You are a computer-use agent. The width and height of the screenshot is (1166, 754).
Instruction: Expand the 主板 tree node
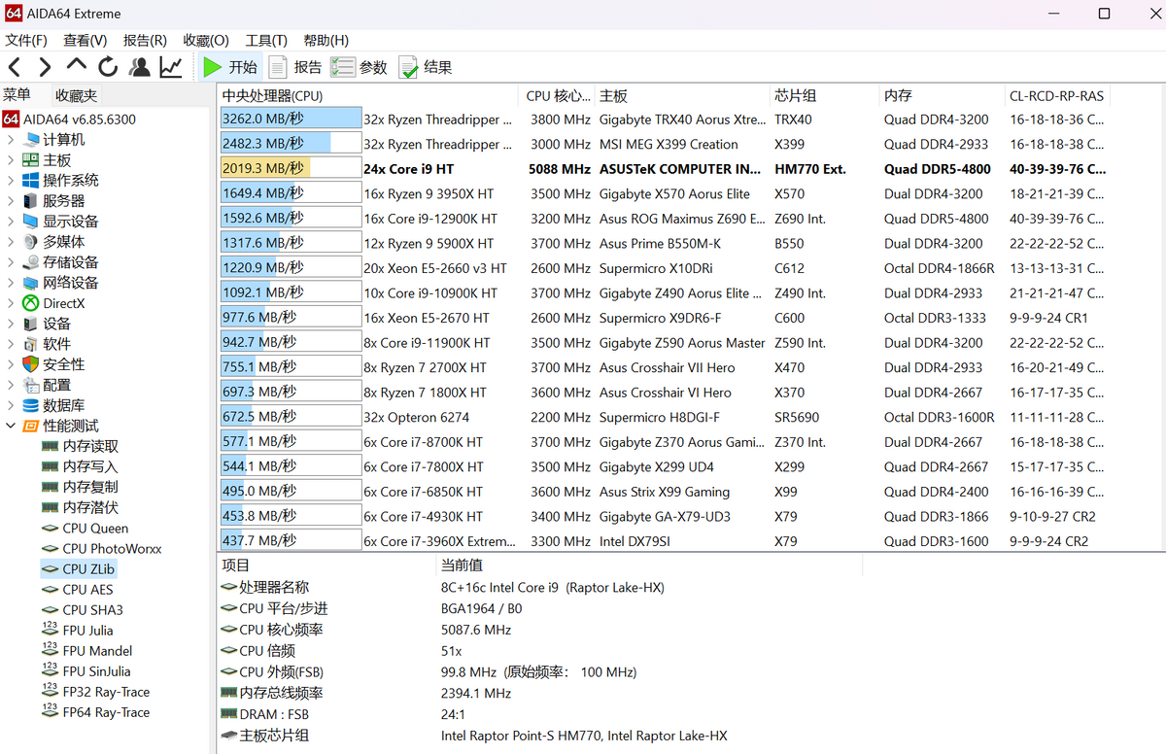click(x=11, y=160)
